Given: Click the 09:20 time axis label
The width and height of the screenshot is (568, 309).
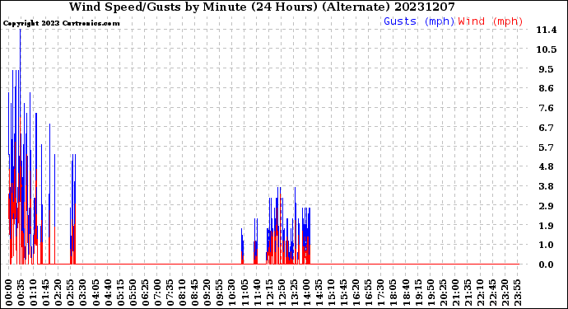Looking at the screenshot, I should click(x=207, y=293).
